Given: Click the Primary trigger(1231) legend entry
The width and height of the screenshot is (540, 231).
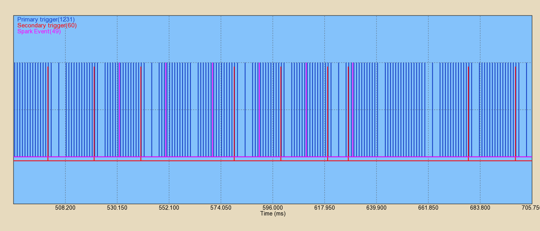Looking at the screenshot, I should pyautogui.click(x=46, y=19).
